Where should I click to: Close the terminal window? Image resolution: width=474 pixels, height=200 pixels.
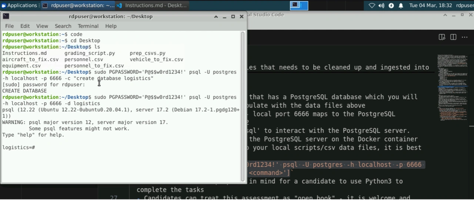coord(241,17)
